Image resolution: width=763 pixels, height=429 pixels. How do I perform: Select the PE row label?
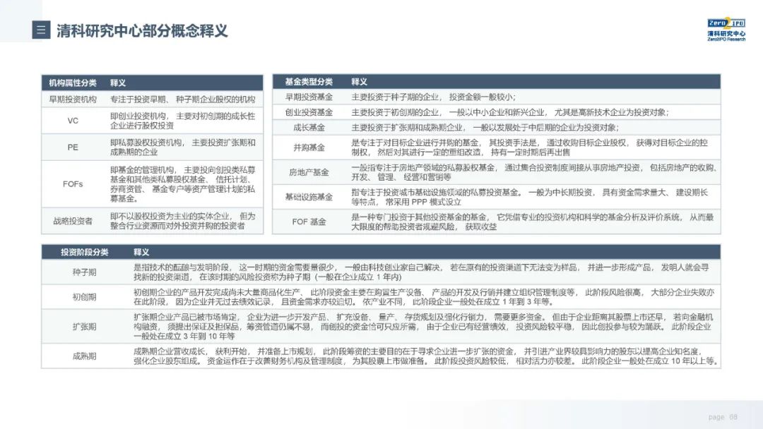(73, 147)
